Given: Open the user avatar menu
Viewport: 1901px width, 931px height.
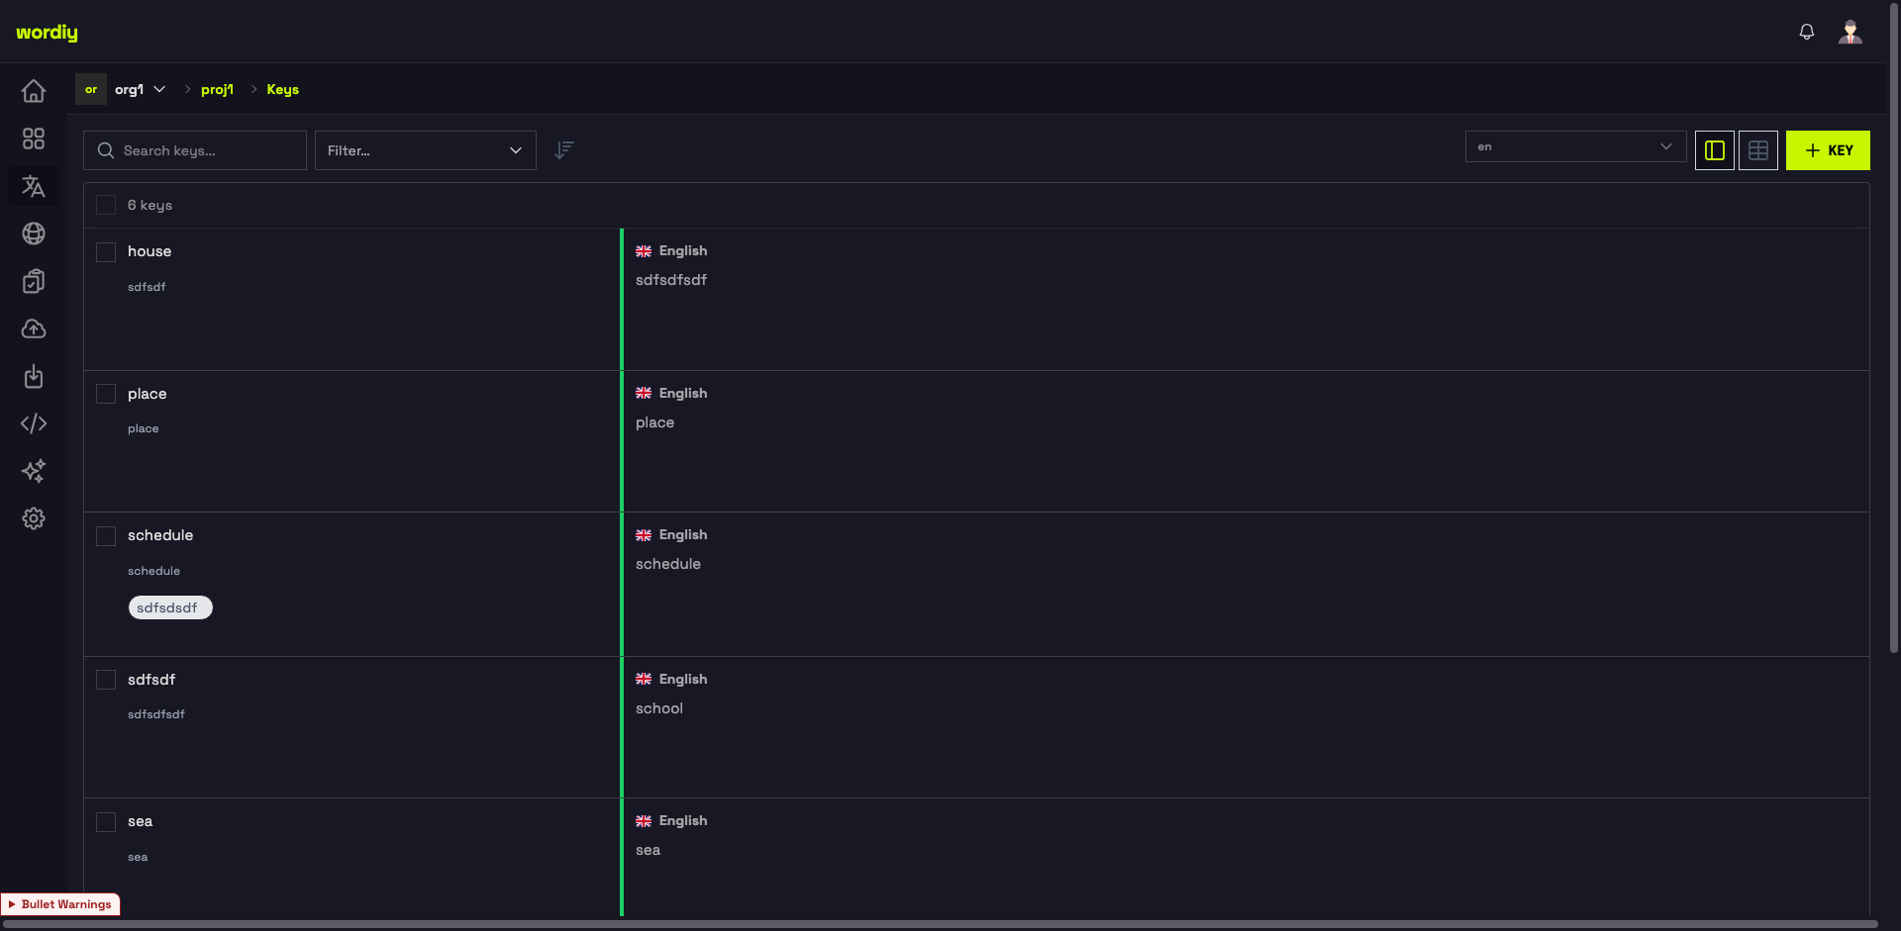Looking at the screenshot, I should (1851, 32).
